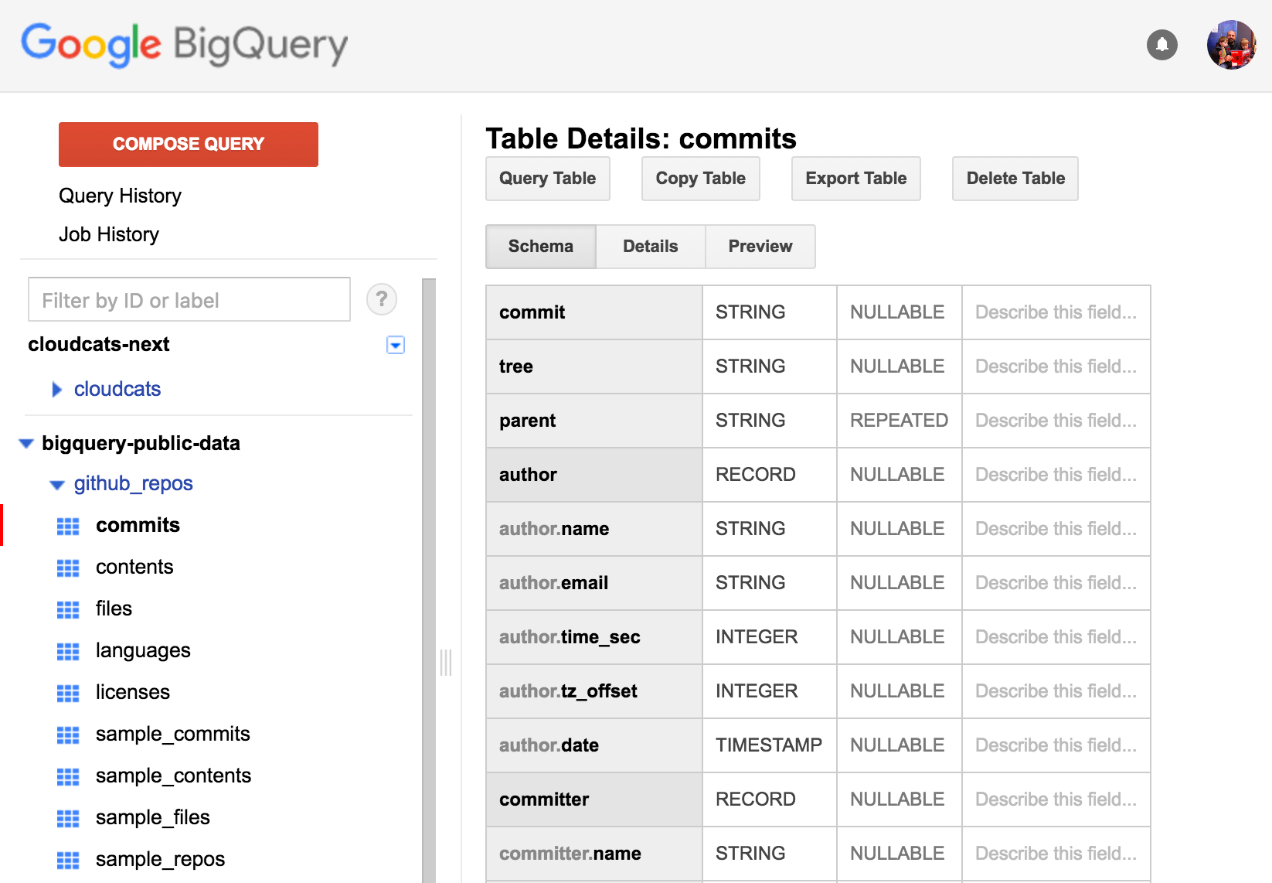Select the commits table in the tree
The image size is (1272, 883).
(x=138, y=525)
